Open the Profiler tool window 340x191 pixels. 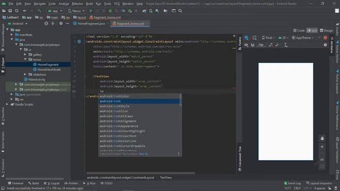coord(71,184)
